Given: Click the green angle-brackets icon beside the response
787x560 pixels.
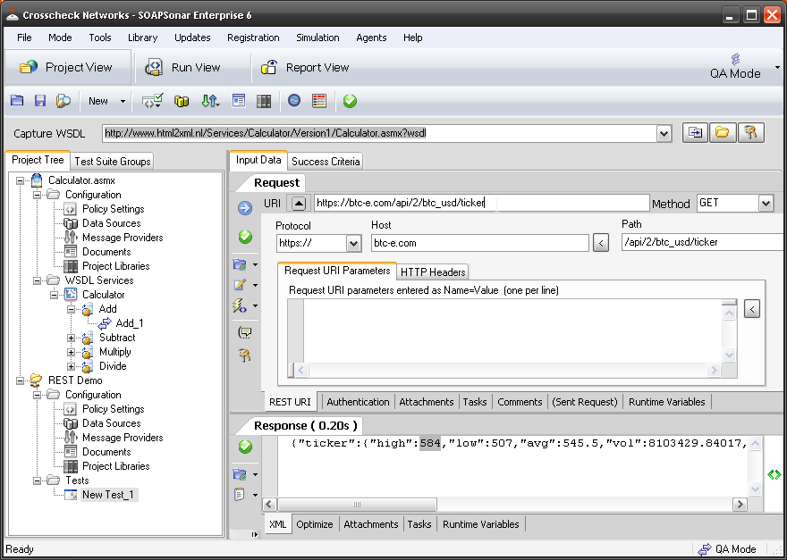Looking at the screenshot, I should (774, 474).
